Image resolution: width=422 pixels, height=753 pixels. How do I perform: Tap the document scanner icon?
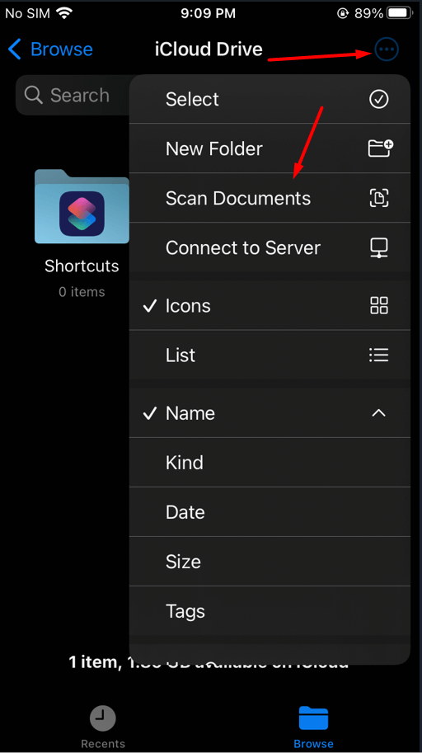click(x=379, y=198)
